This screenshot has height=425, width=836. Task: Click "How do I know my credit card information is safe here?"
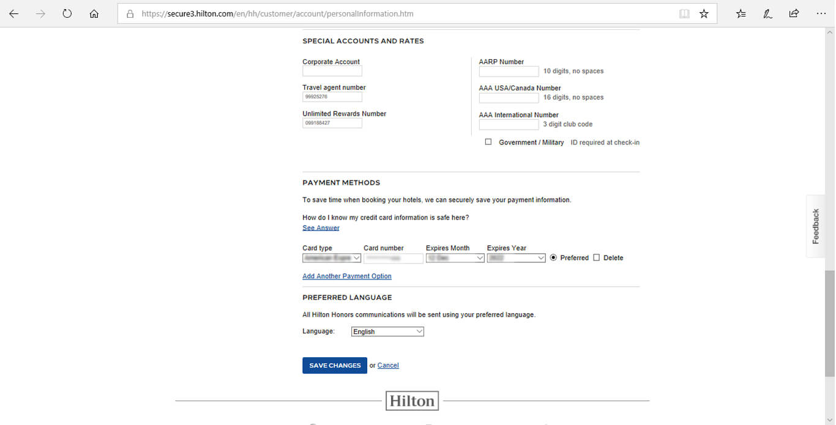point(386,218)
